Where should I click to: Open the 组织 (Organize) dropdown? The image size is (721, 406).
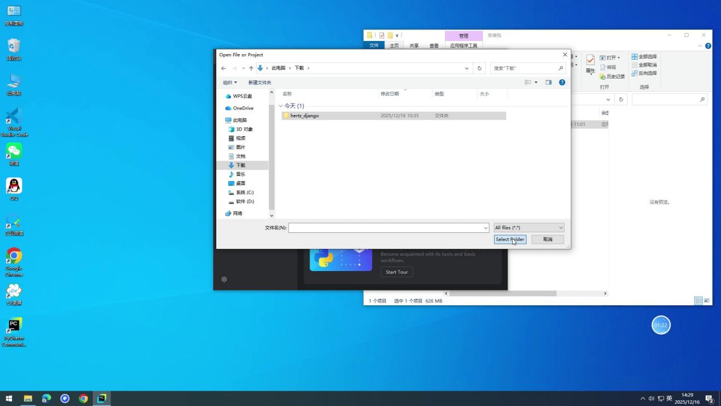(229, 82)
